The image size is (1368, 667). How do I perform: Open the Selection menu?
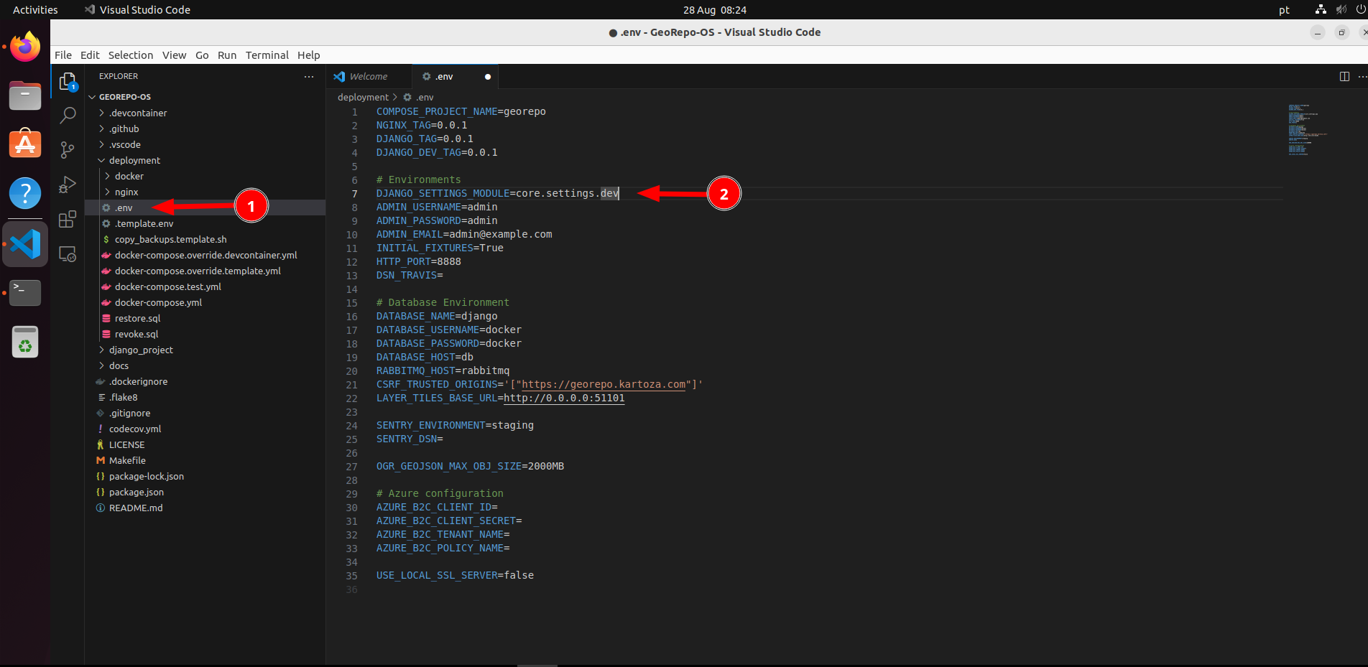tap(131, 55)
